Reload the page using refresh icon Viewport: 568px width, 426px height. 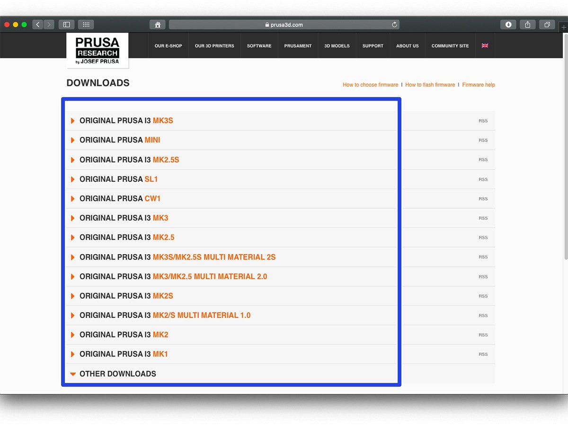tap(394, 25)
